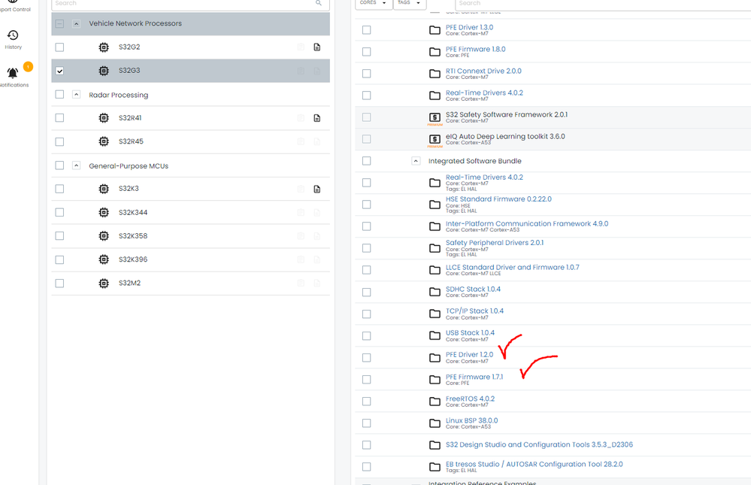Open S32 Design Studio and Configuration Tools link
Image resolution: width=751 pixels, height=485 pixels.
(x=539, y=444)
